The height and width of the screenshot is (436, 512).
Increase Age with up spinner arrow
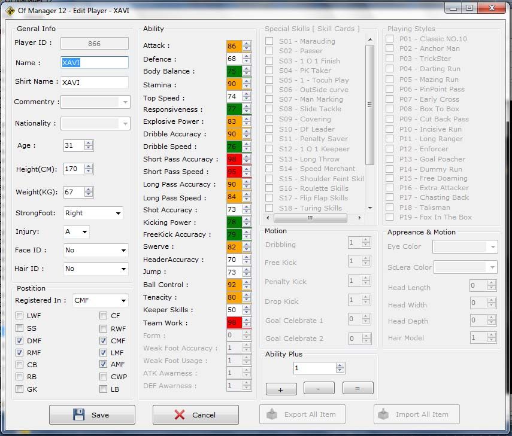click(89, 143)
